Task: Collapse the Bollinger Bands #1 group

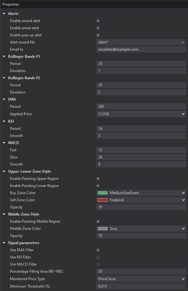Action: coord(4,57)
